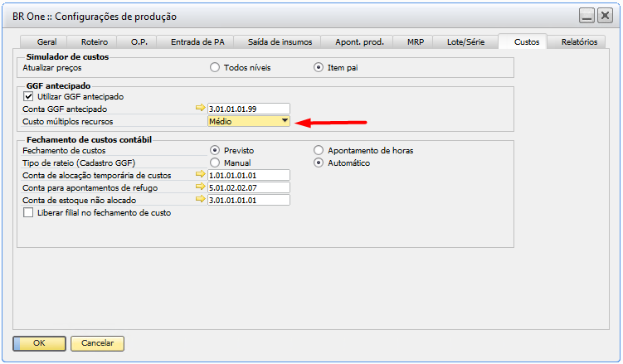Confirm settings with OK button
The image size is (623, 364).
point(39,343)
